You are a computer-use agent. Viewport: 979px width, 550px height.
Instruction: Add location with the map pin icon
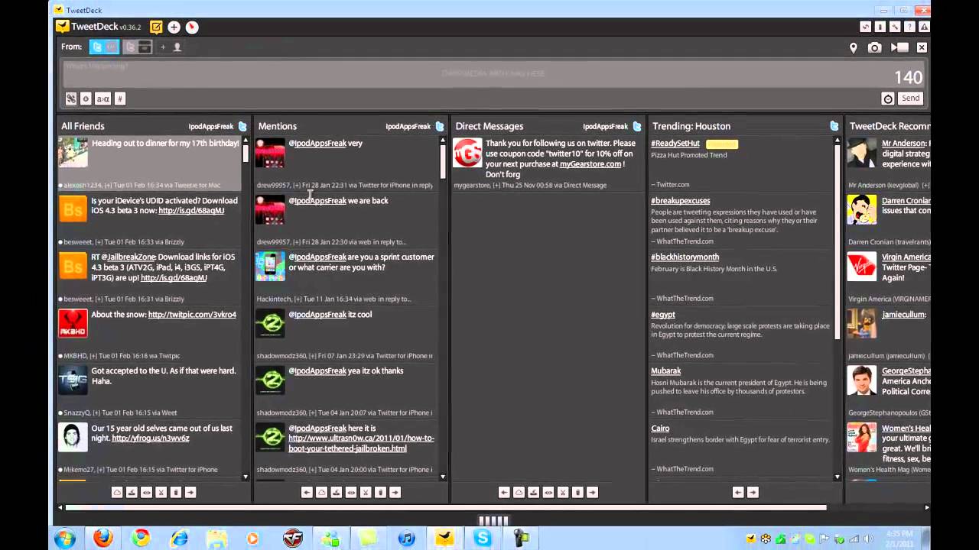[854, 47]
